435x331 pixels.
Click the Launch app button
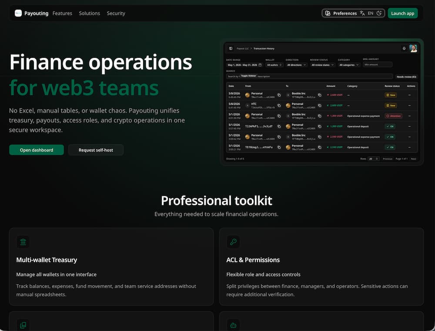(x=402, y=13)
